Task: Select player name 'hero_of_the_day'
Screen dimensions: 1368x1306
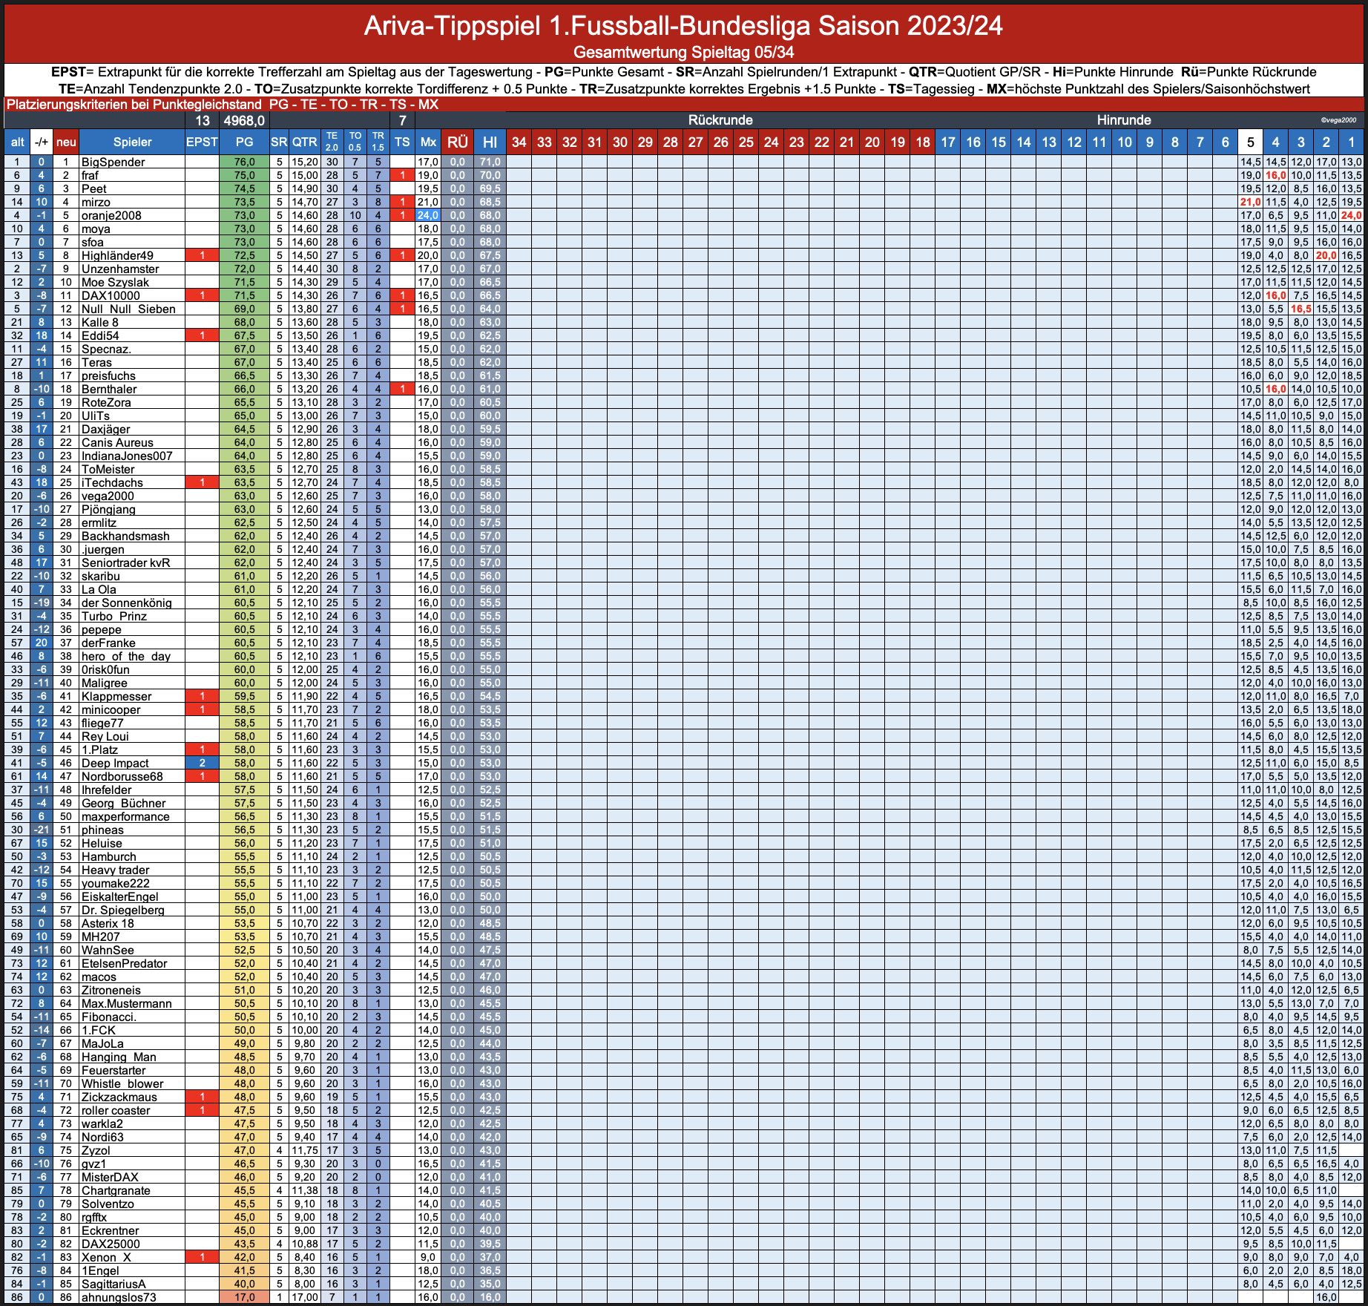Action: tap(125, 656)
